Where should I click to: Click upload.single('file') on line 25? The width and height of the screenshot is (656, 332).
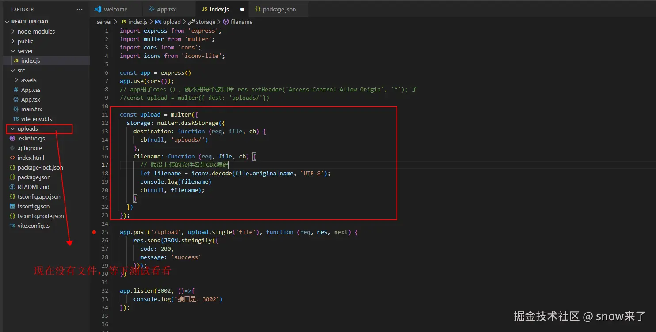coord(223,232)
